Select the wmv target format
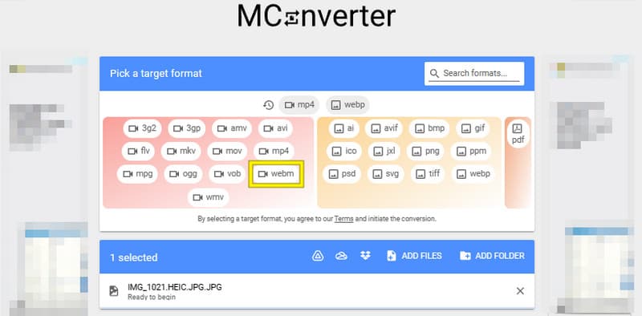This screenshot has height=316, width=642. tap(209, 197)
